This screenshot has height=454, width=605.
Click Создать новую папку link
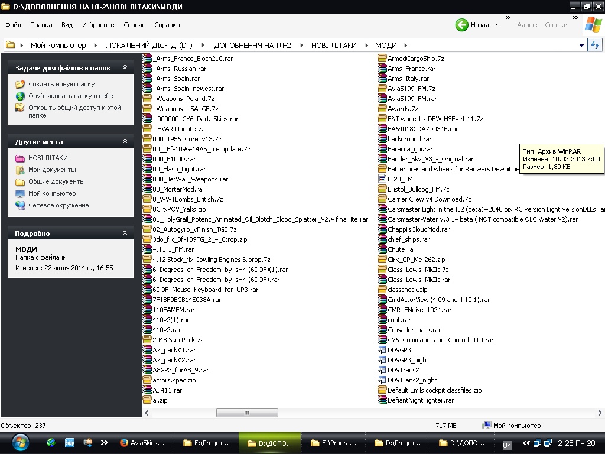(x=61, y=84)
